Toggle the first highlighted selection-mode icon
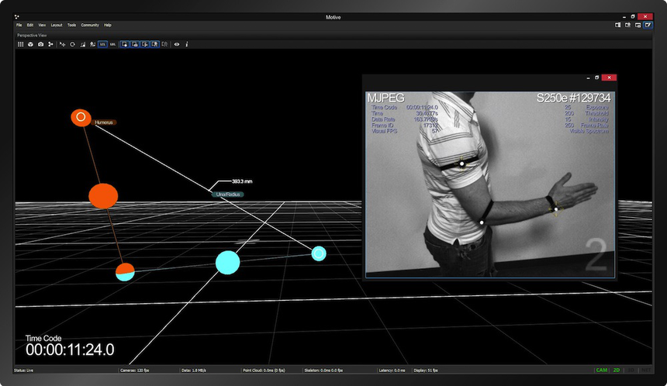Viewport: 667px width, 386px height. 125,44
